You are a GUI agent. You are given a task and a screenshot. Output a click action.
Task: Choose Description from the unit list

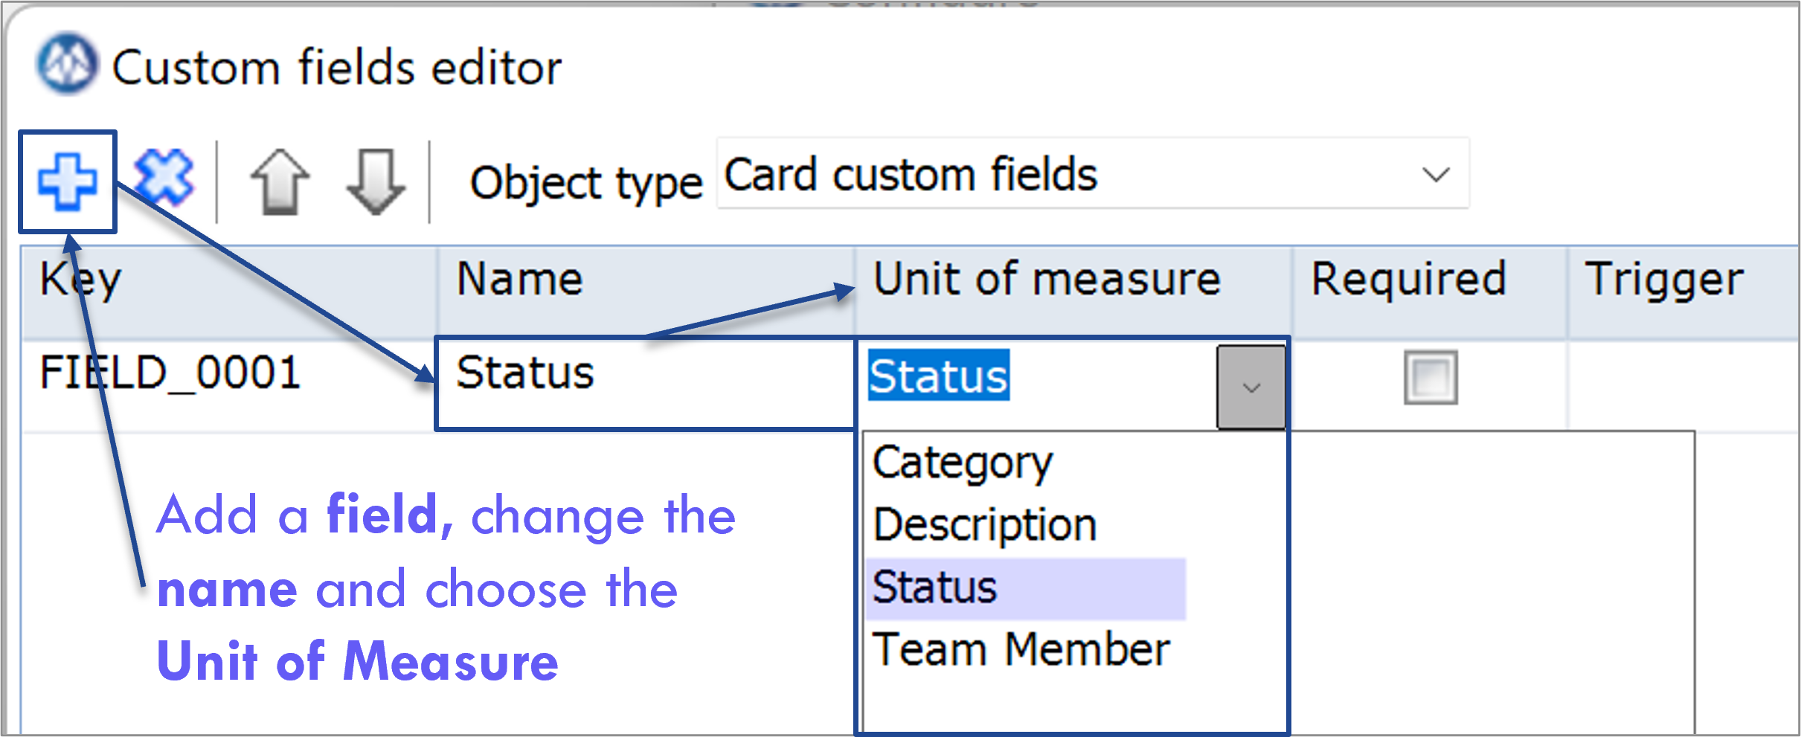985,525
